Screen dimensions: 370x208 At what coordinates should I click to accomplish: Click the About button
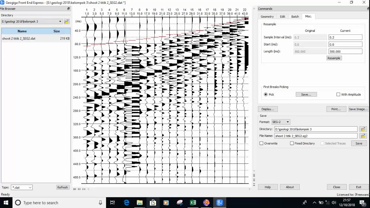pyautogui.click(x=290, y=187)
